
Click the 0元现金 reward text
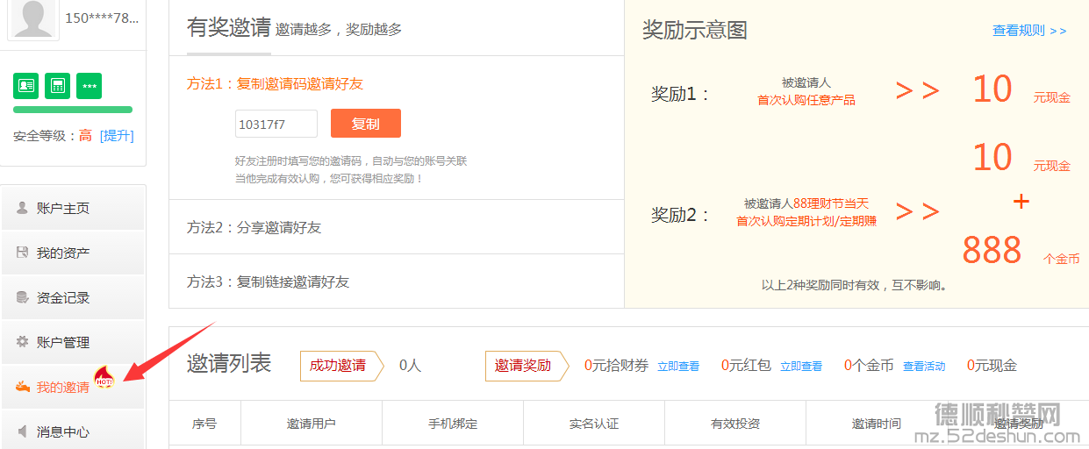pyautogui.click(x=992, y=366)
